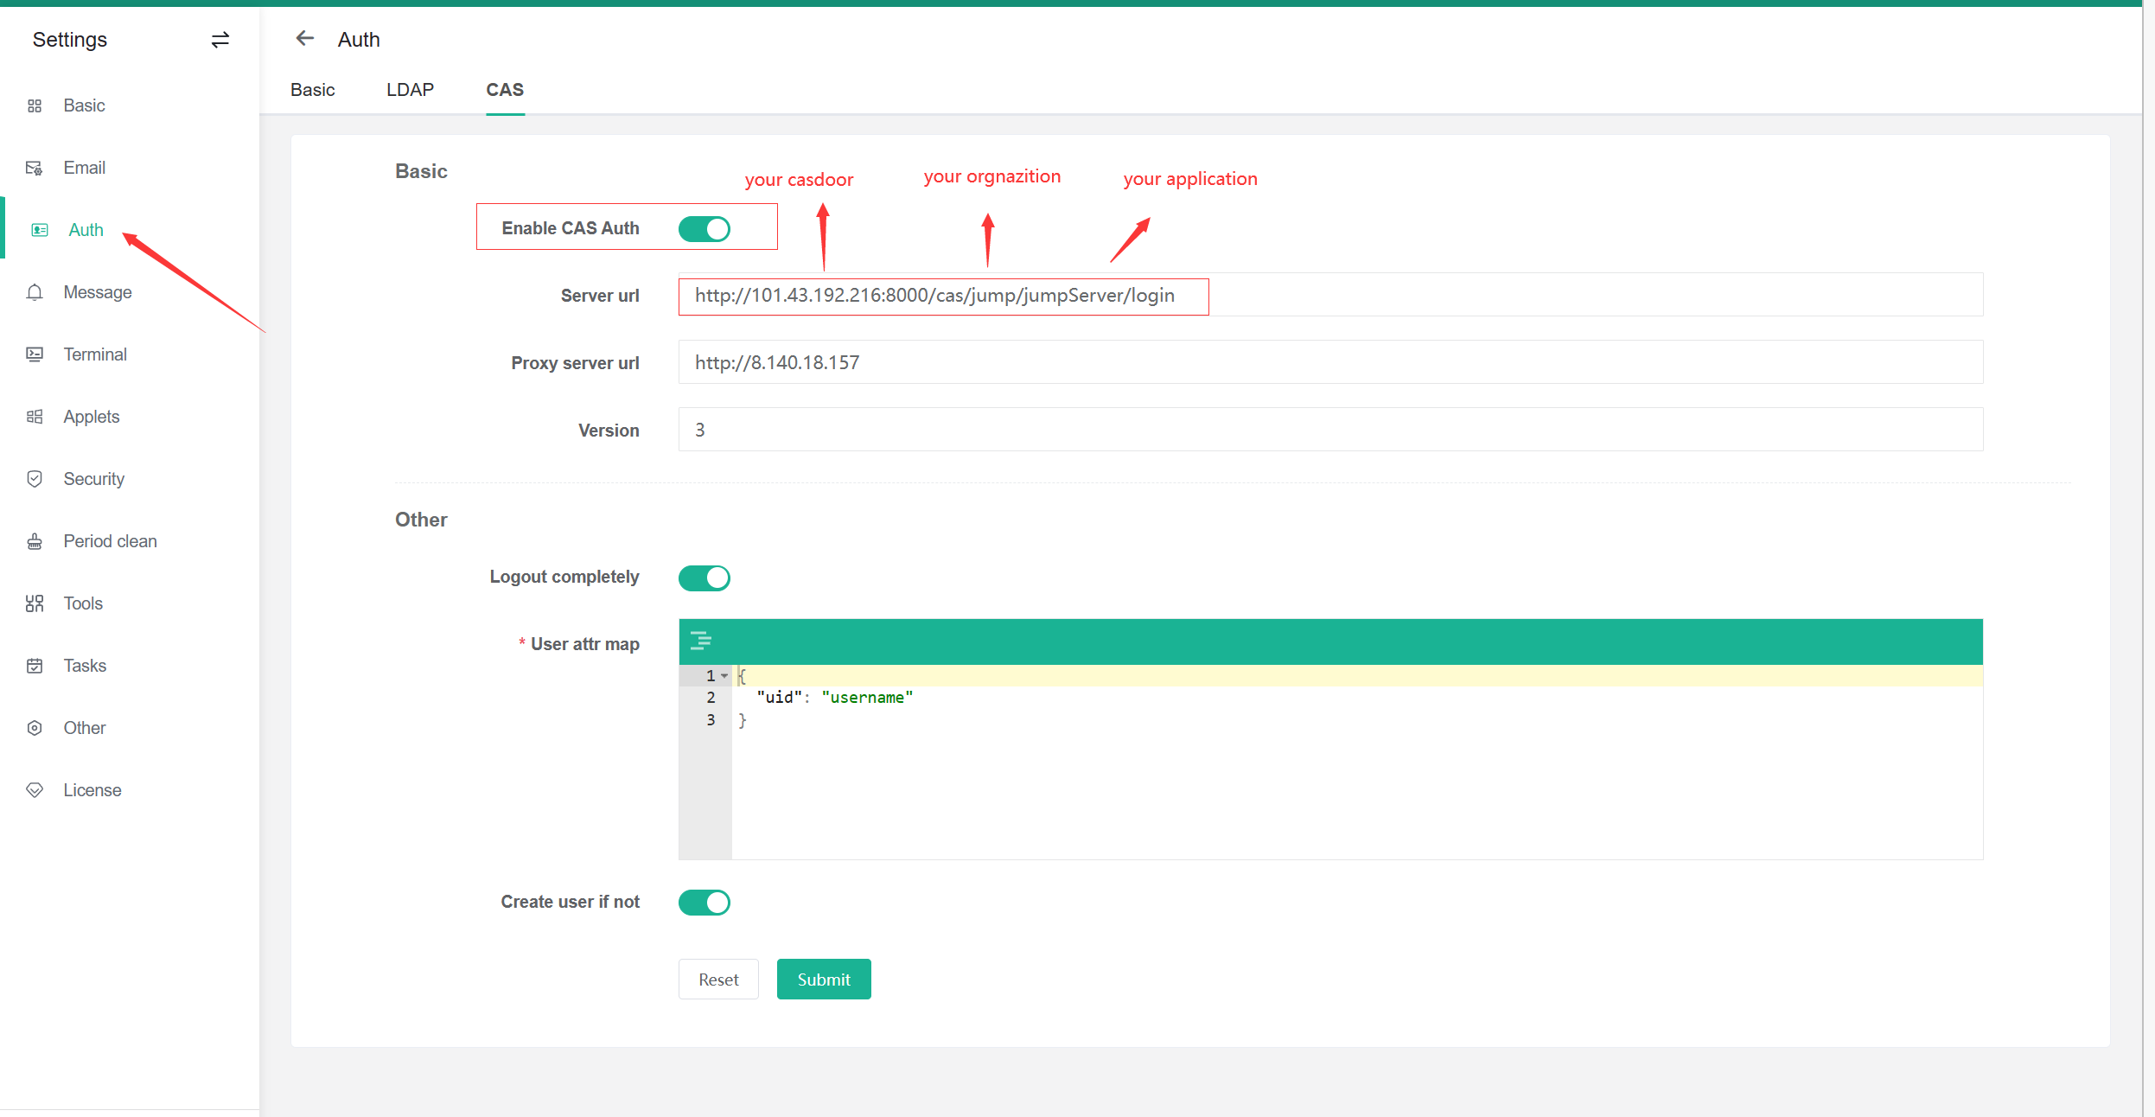The width and height of the screenshot is (2155, 1117).
Task: Collapse the Other section heading
Action: (x=421, y=520)
